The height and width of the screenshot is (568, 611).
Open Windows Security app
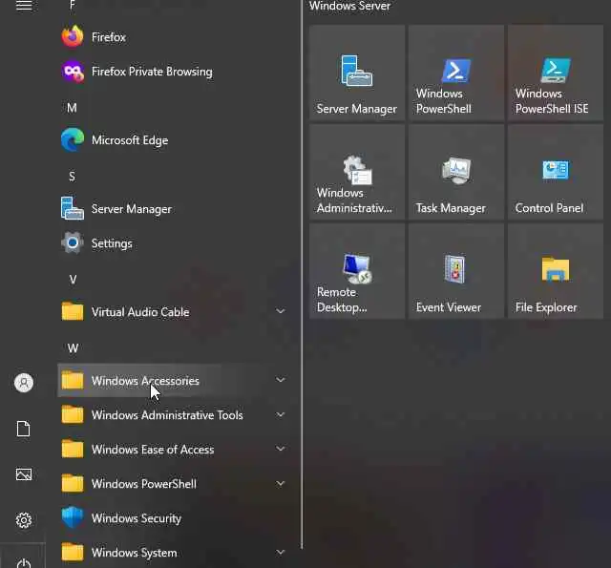172,518
